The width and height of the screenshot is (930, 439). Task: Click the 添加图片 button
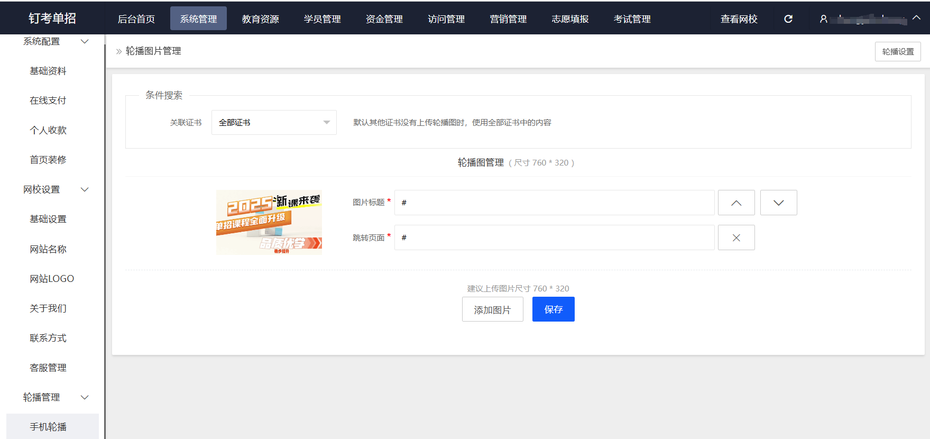click(492, 309)
